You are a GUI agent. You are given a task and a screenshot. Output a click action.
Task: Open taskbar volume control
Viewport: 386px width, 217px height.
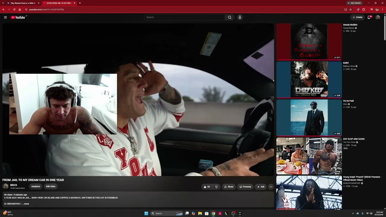click(x=371, y=213)
